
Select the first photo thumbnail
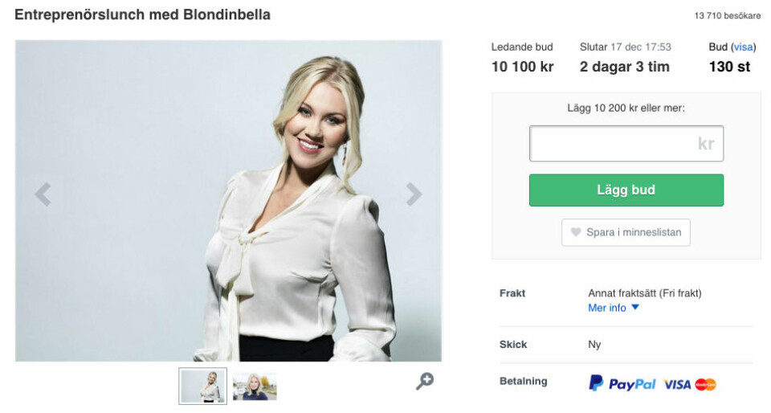pyautogui.click(x=202, y=386)
